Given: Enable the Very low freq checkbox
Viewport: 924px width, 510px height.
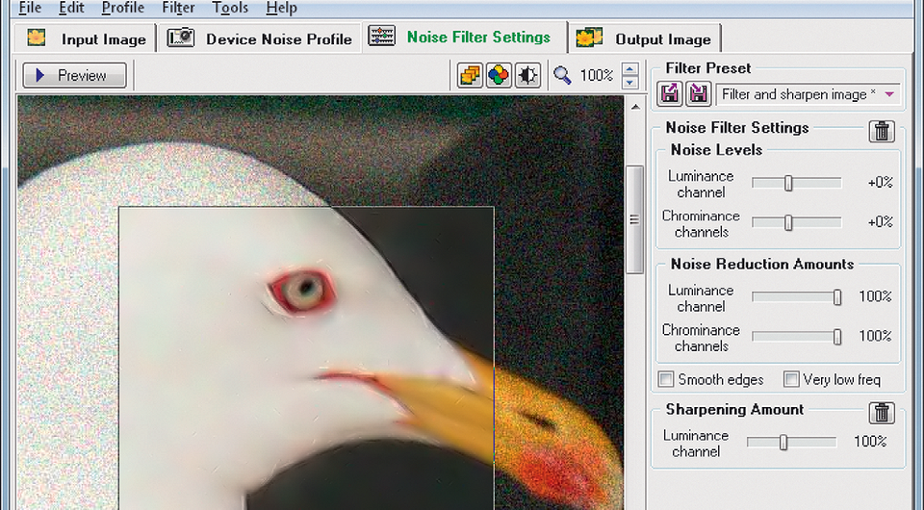Looking at the screenshot, I should pyautogui.click(x=791, y=379).
